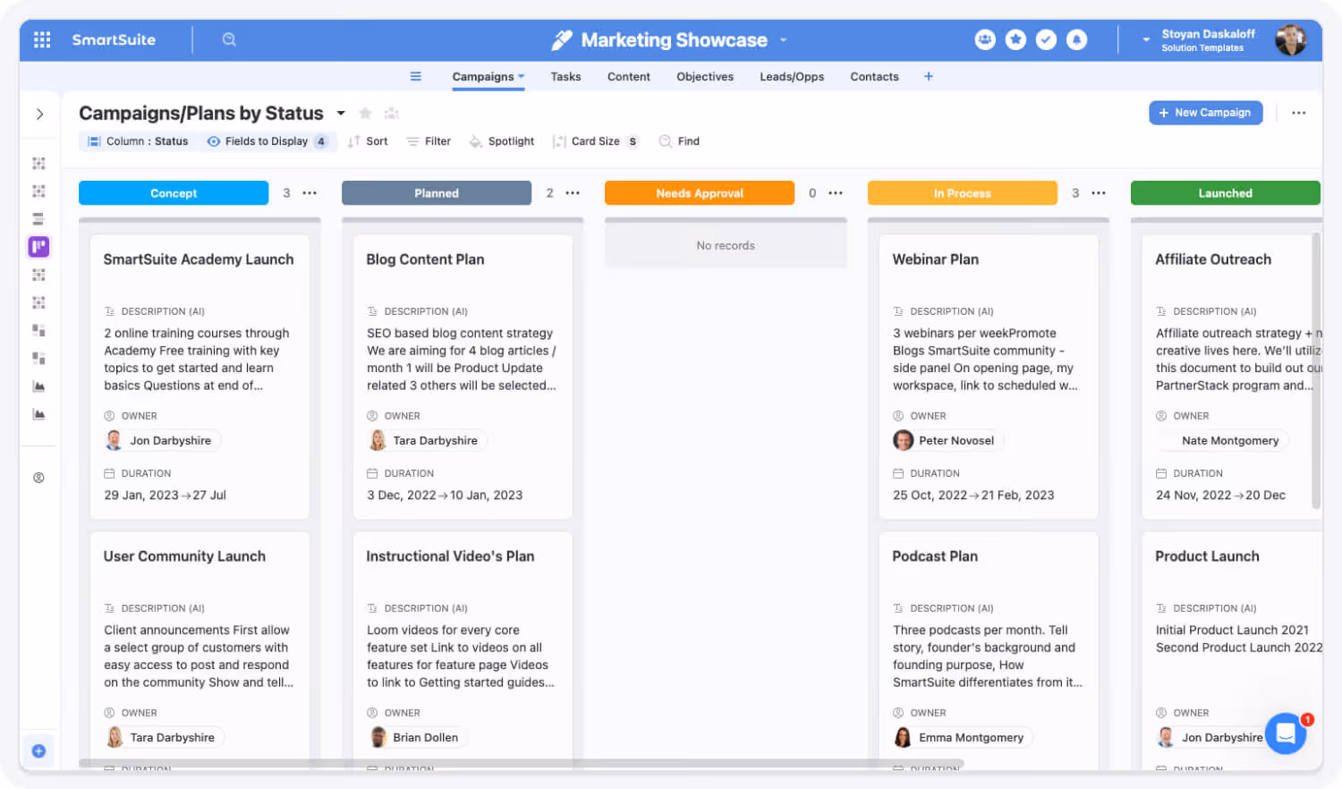This screenshot has height=789, width=1342.
Task: Select the orange Needs Approval column header
Action: click(700, 193)
